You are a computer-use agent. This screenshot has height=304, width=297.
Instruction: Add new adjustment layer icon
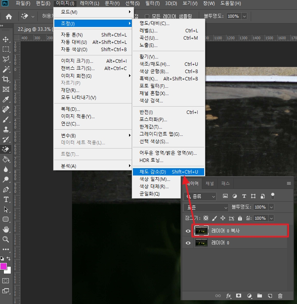pos(249,296)
